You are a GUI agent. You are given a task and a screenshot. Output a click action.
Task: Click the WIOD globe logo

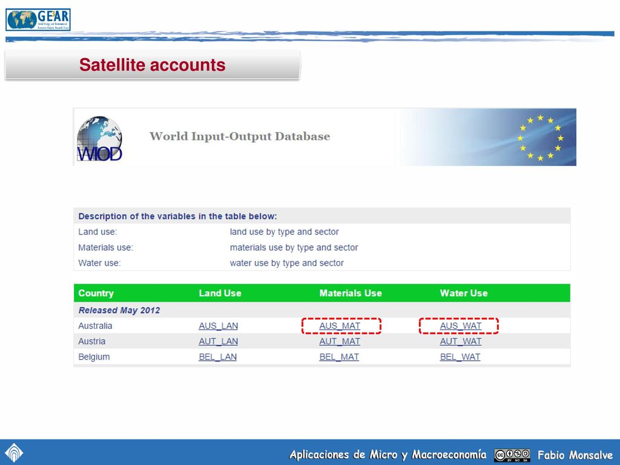[99, 139]
